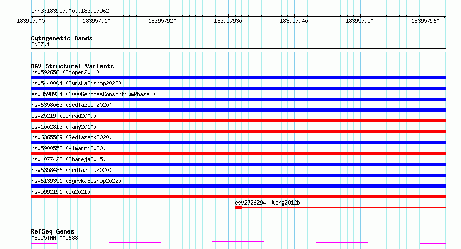
Task: Click the chr3:183957900..183957962 region label
Action: [70, 11]
